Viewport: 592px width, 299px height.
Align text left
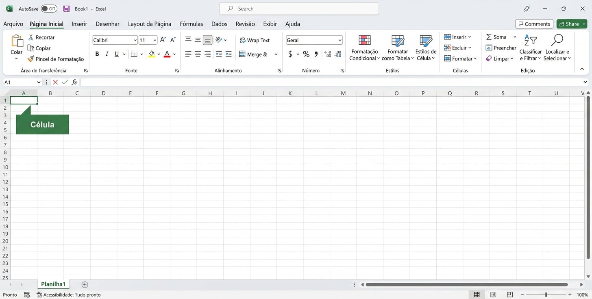click(188, 54)
